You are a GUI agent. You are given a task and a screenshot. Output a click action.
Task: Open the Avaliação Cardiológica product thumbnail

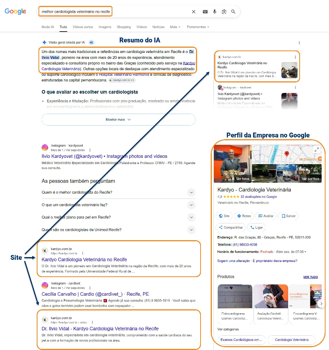[x=271, y=296]
